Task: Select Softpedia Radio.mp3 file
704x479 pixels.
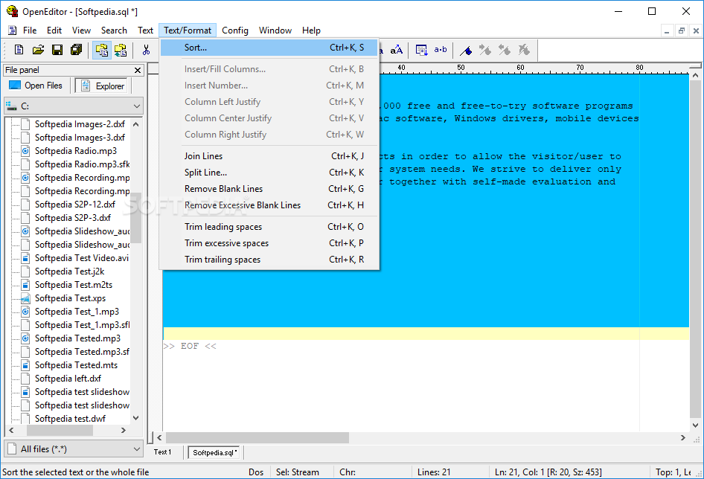Action: [x=75, y=151]
